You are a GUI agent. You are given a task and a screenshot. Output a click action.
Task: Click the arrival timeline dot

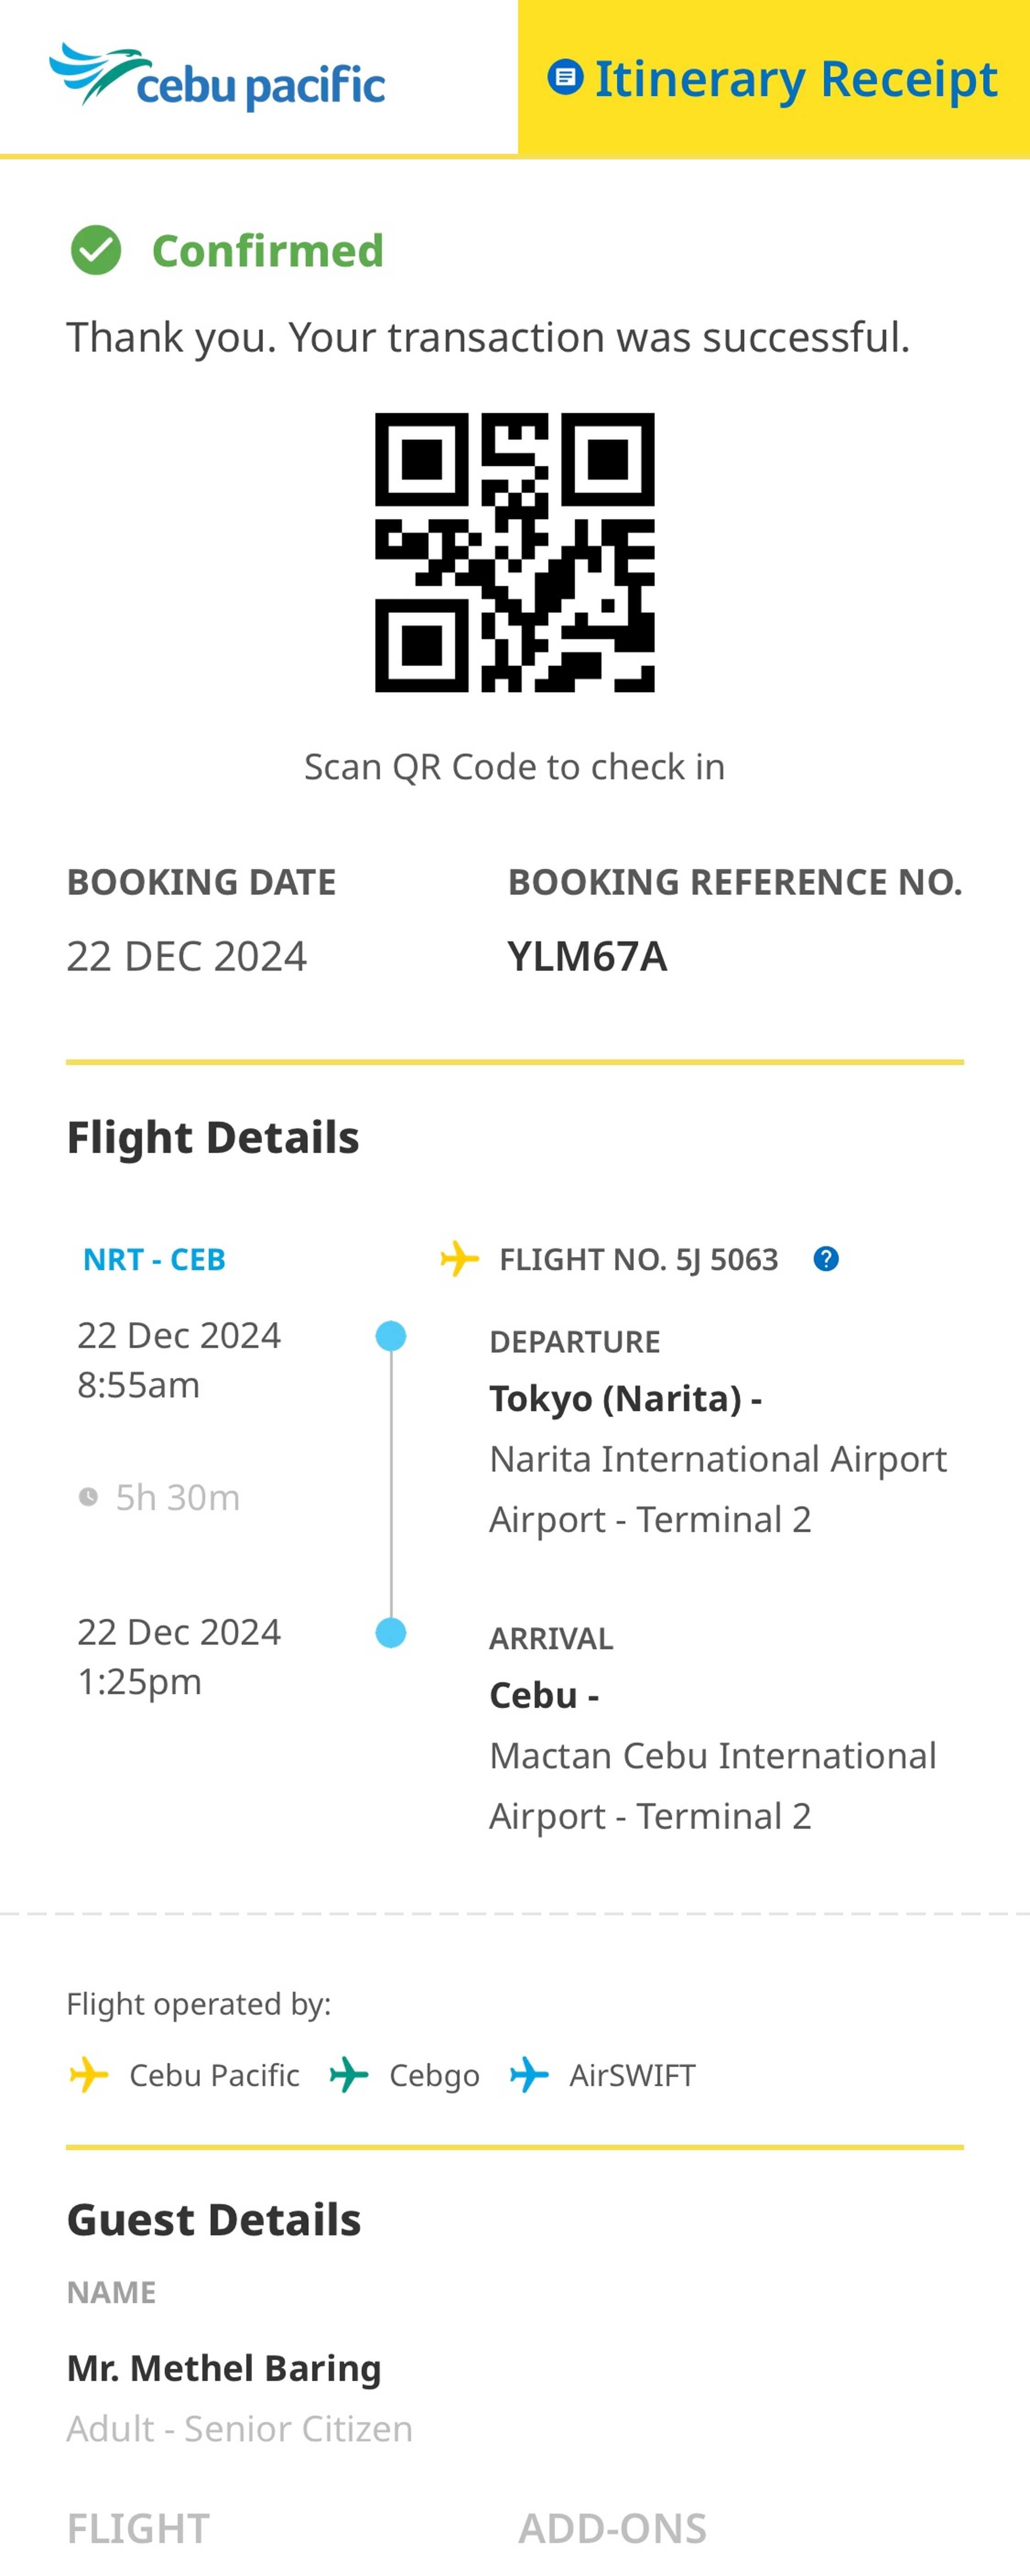[391, 1633]
